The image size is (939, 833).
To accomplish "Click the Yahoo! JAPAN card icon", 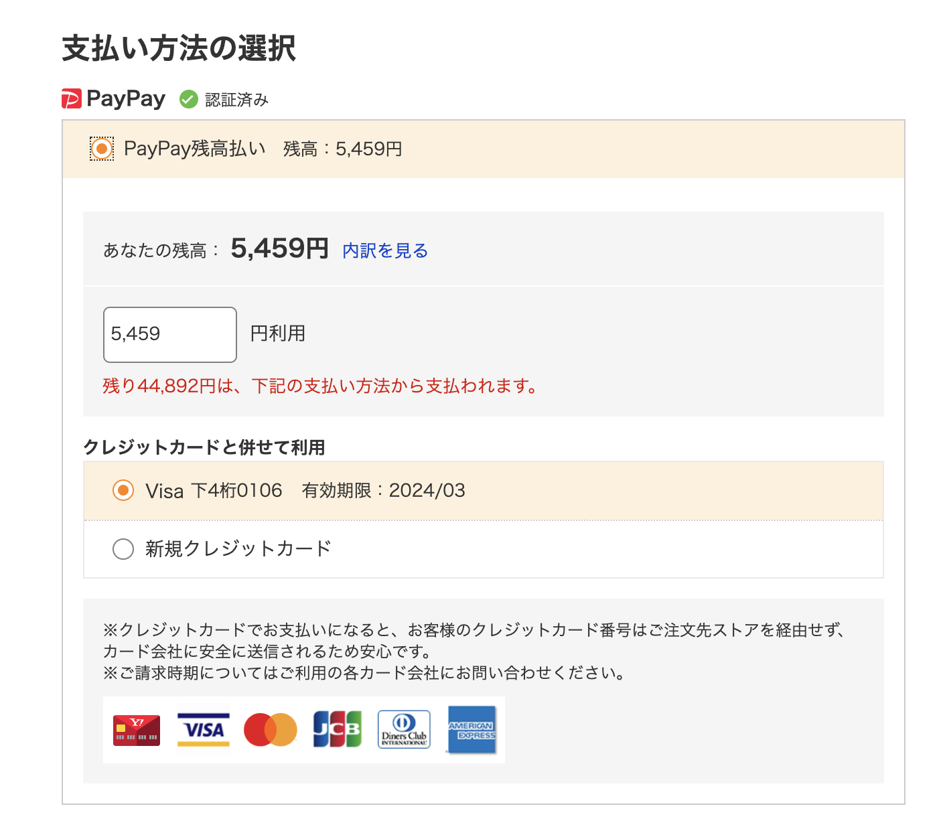I will 137,730.
